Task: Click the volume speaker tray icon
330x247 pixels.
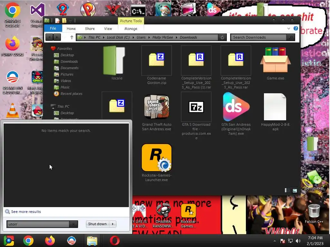Action: click(298, 241)
